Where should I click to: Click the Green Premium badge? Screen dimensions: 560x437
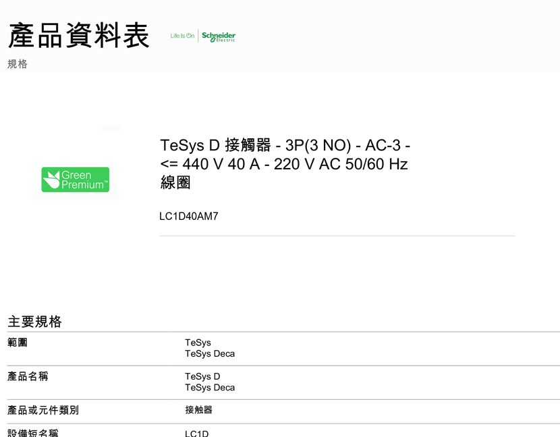pos(76,179)
